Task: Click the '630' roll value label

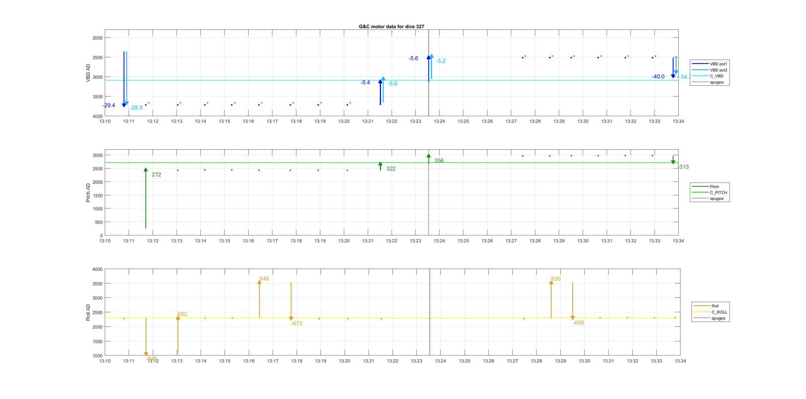Action: (x=556, y=279)
